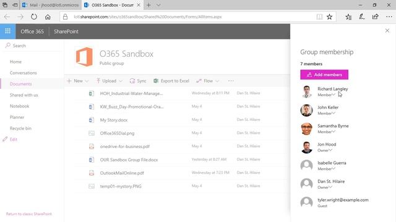Show tab previews chevron in tab bar
396x222 pixels.
(x=158, y=5)
